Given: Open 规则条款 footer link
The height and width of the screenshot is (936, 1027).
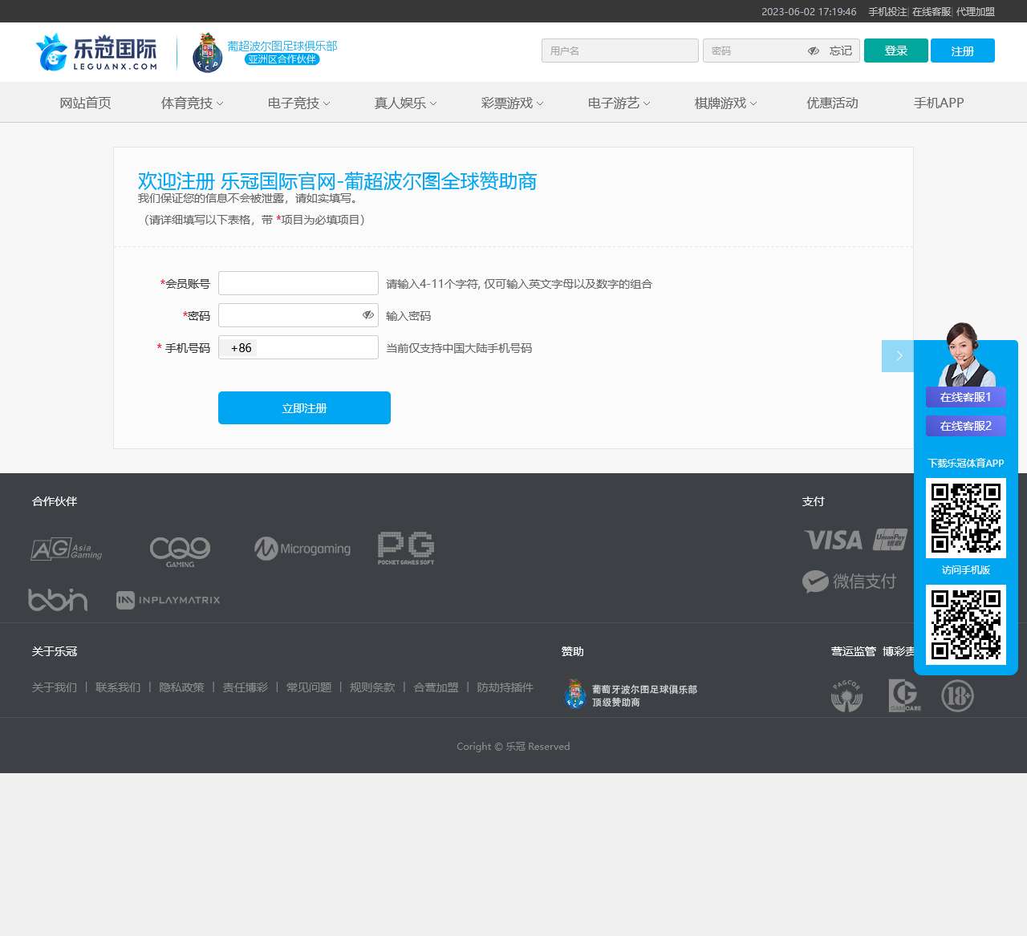Looking at the screenshot, I should click(x=372, y=687).
